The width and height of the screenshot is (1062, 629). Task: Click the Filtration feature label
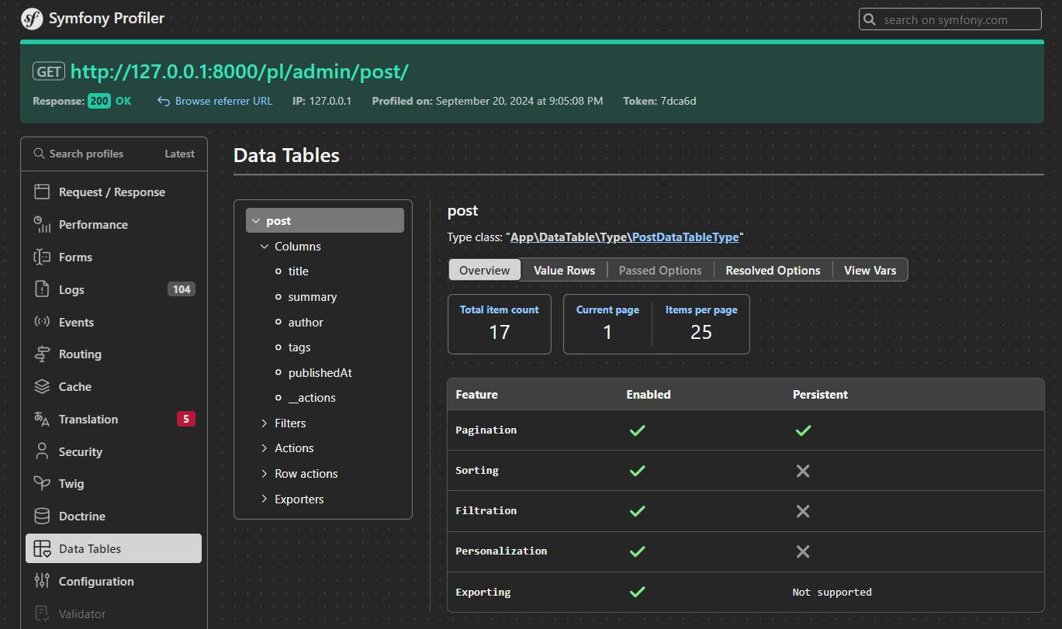486,510
